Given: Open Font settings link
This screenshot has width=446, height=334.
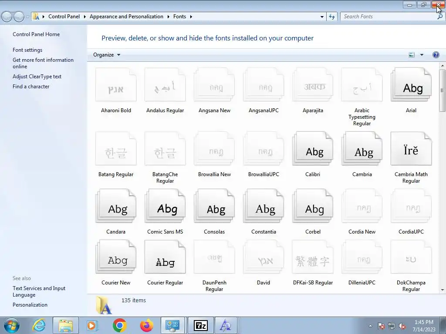Looking at the screenshot, I should (27, 50).
